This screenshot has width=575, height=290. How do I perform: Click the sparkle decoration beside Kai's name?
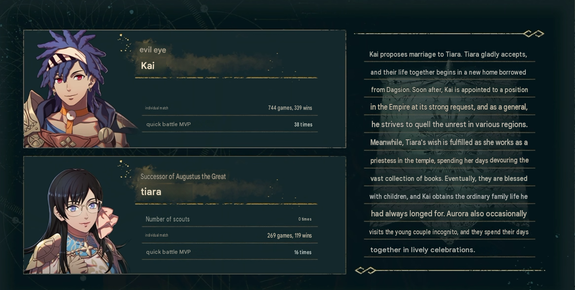click(x=125, y=43)
